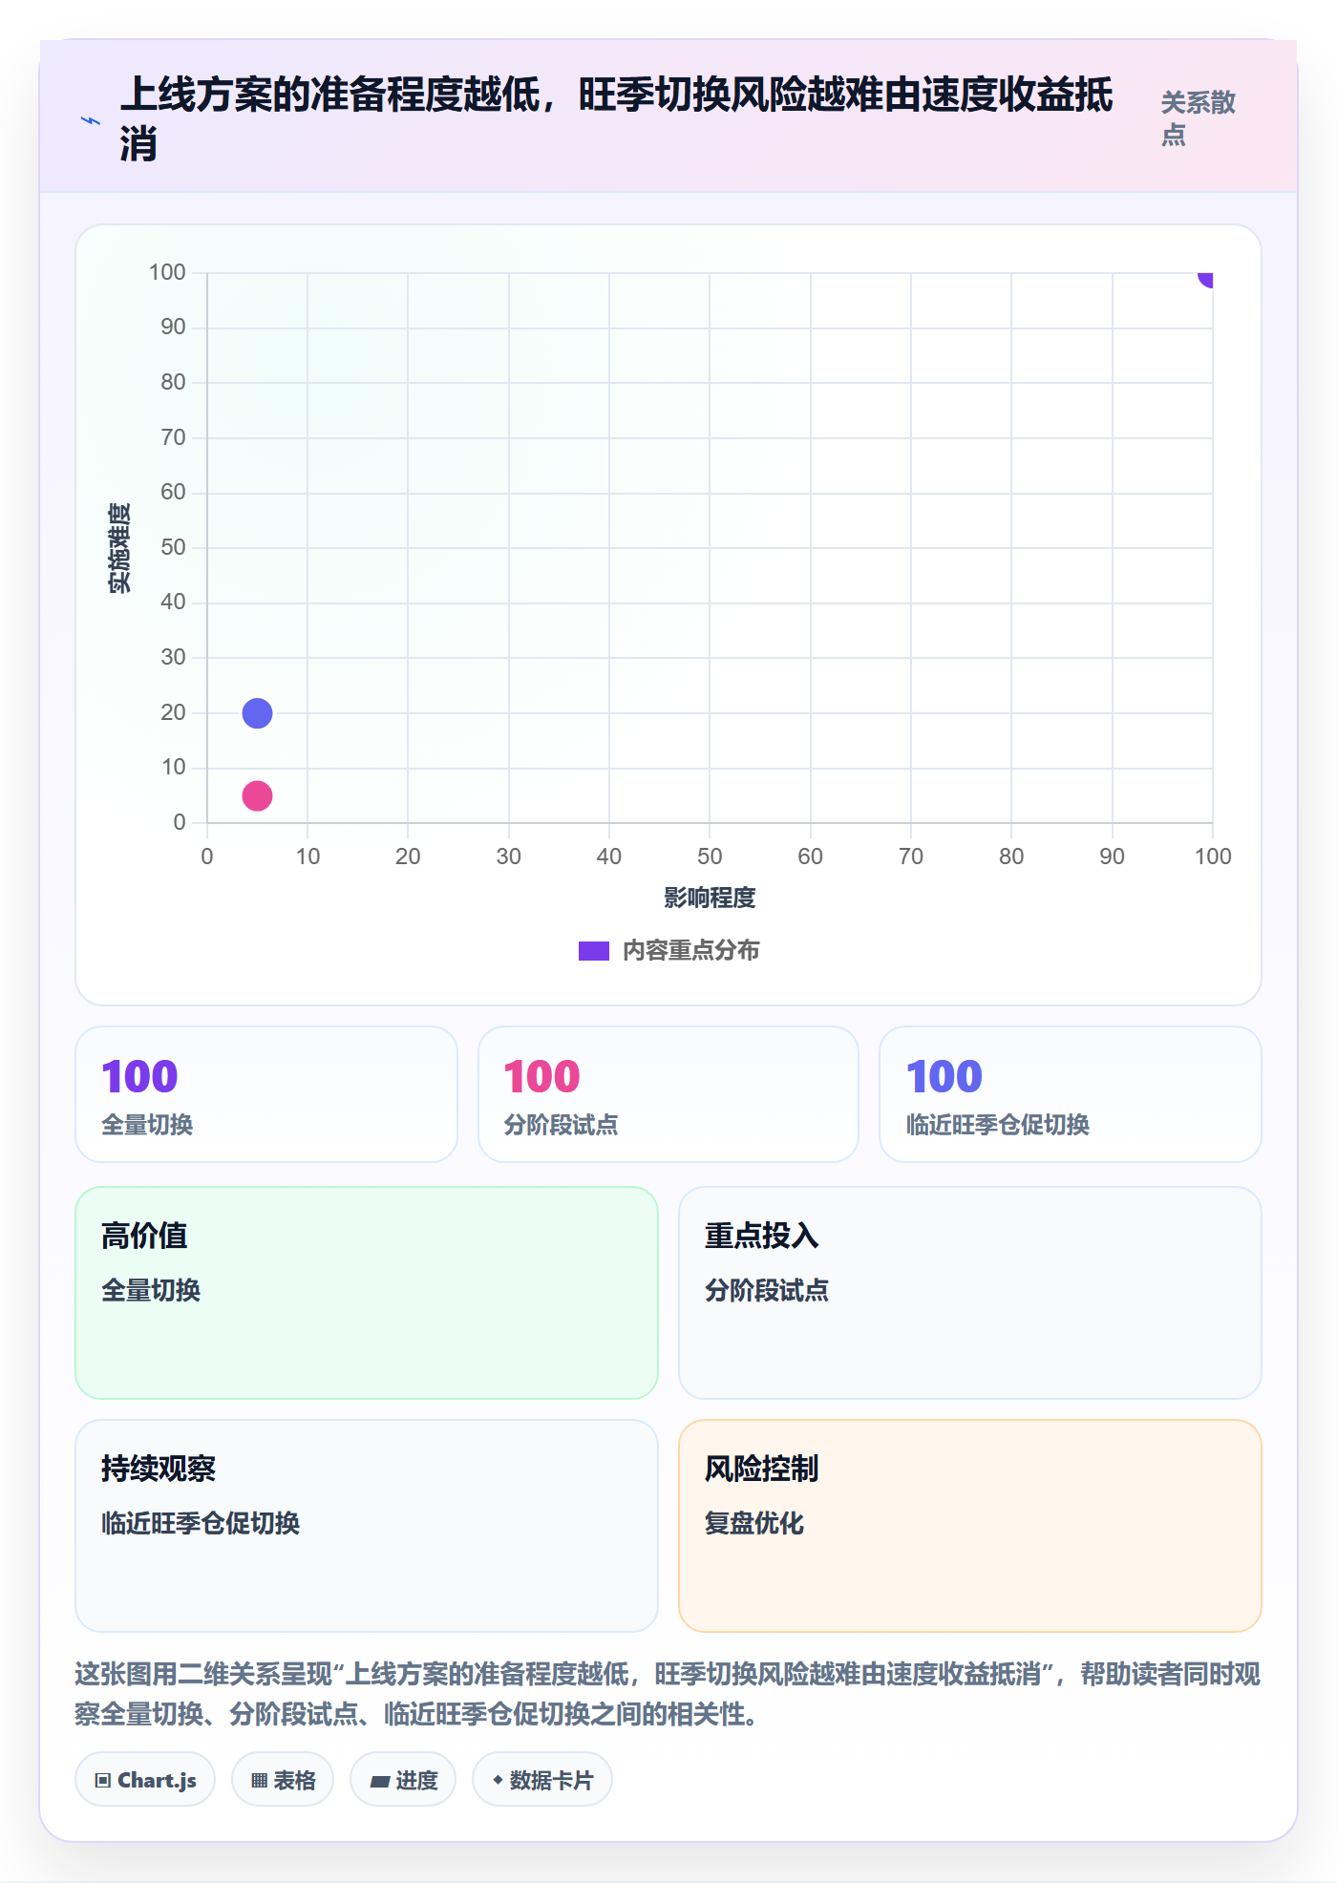1337x1883 pixels.
Task: Click the 表格 chip grid icon
Action: (259, 1781)
